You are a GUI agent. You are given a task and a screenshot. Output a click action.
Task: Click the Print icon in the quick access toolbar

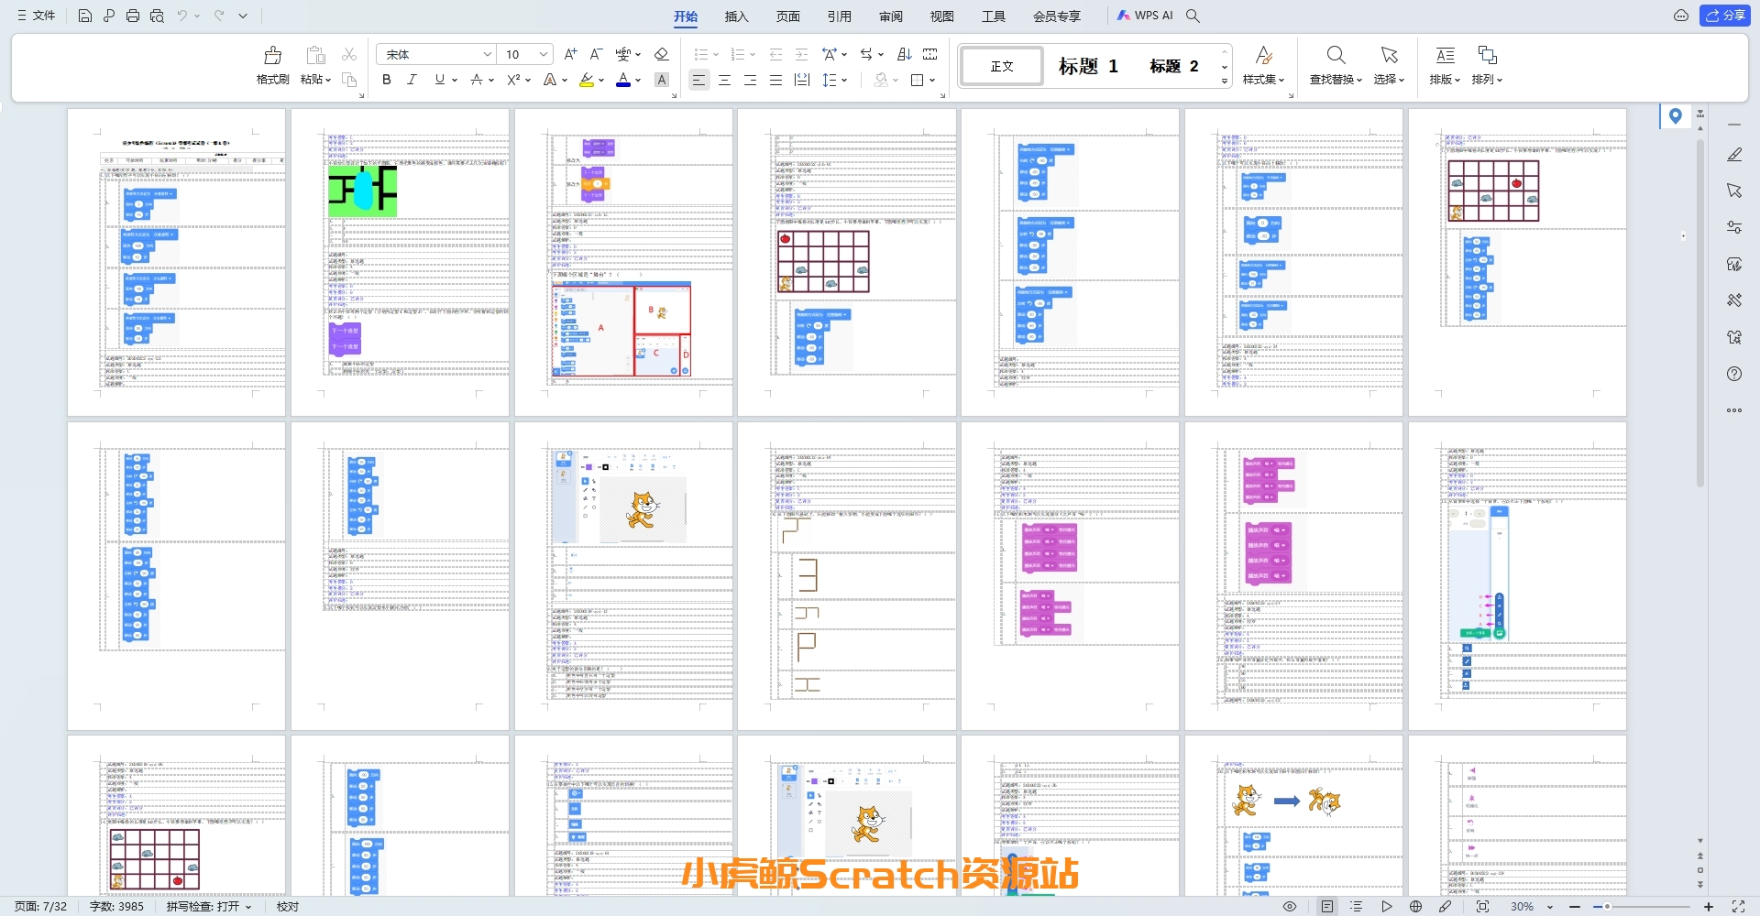(x=133, y=16)
